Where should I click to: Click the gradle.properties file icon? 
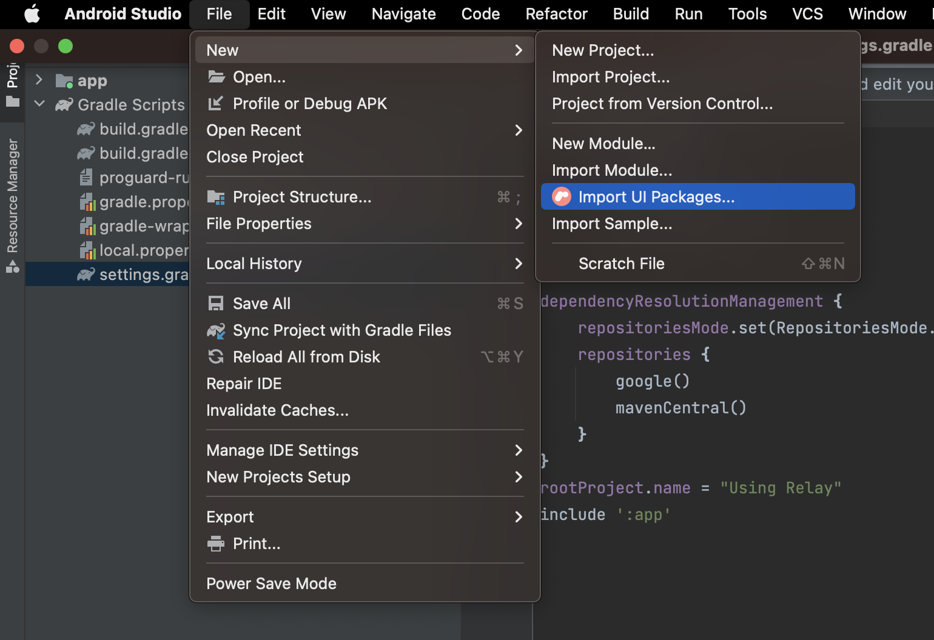tap(87, 202)
